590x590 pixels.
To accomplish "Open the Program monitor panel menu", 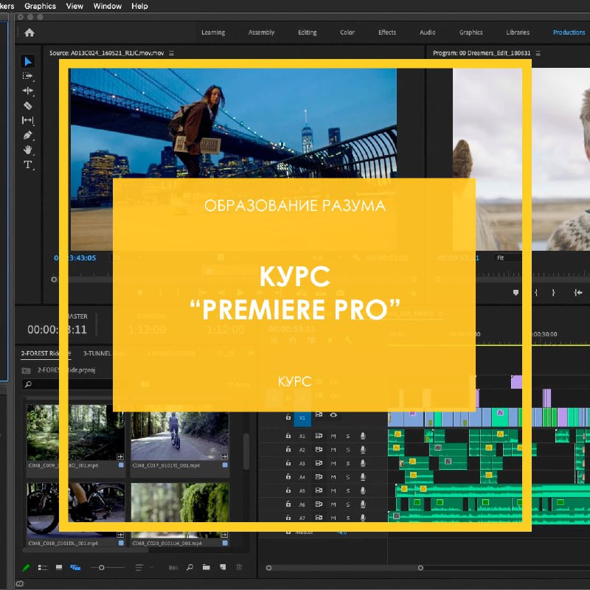I will (x=539, y=53).
